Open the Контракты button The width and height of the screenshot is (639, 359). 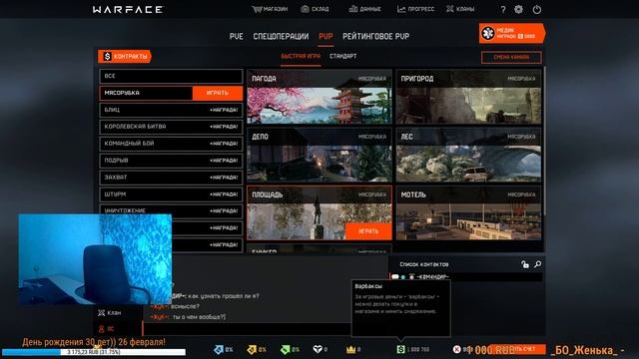(x=125, y=57)
